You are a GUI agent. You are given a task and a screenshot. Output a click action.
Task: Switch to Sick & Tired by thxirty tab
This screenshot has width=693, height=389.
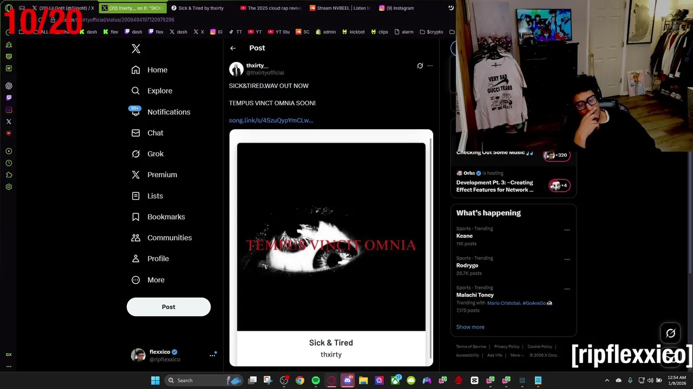[198, 8]
